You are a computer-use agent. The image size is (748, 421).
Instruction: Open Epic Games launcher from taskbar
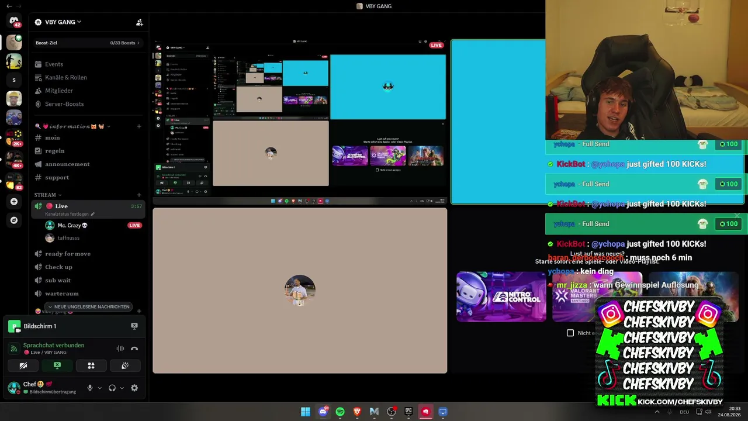pyautogui.click(x=408, y=412)
